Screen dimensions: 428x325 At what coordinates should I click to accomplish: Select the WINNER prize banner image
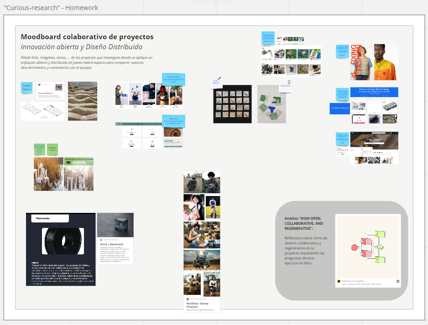(x=78, y=174)
